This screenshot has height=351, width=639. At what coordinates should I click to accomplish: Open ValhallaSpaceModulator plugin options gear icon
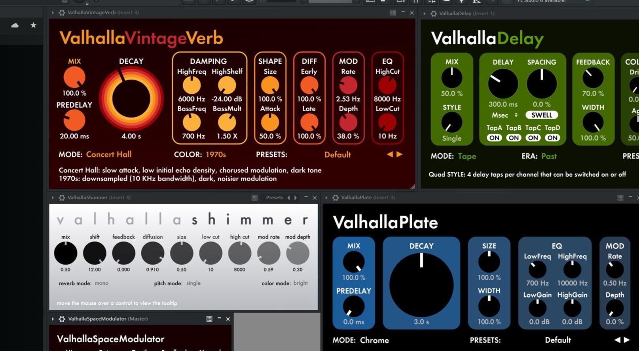pos(62,319)
